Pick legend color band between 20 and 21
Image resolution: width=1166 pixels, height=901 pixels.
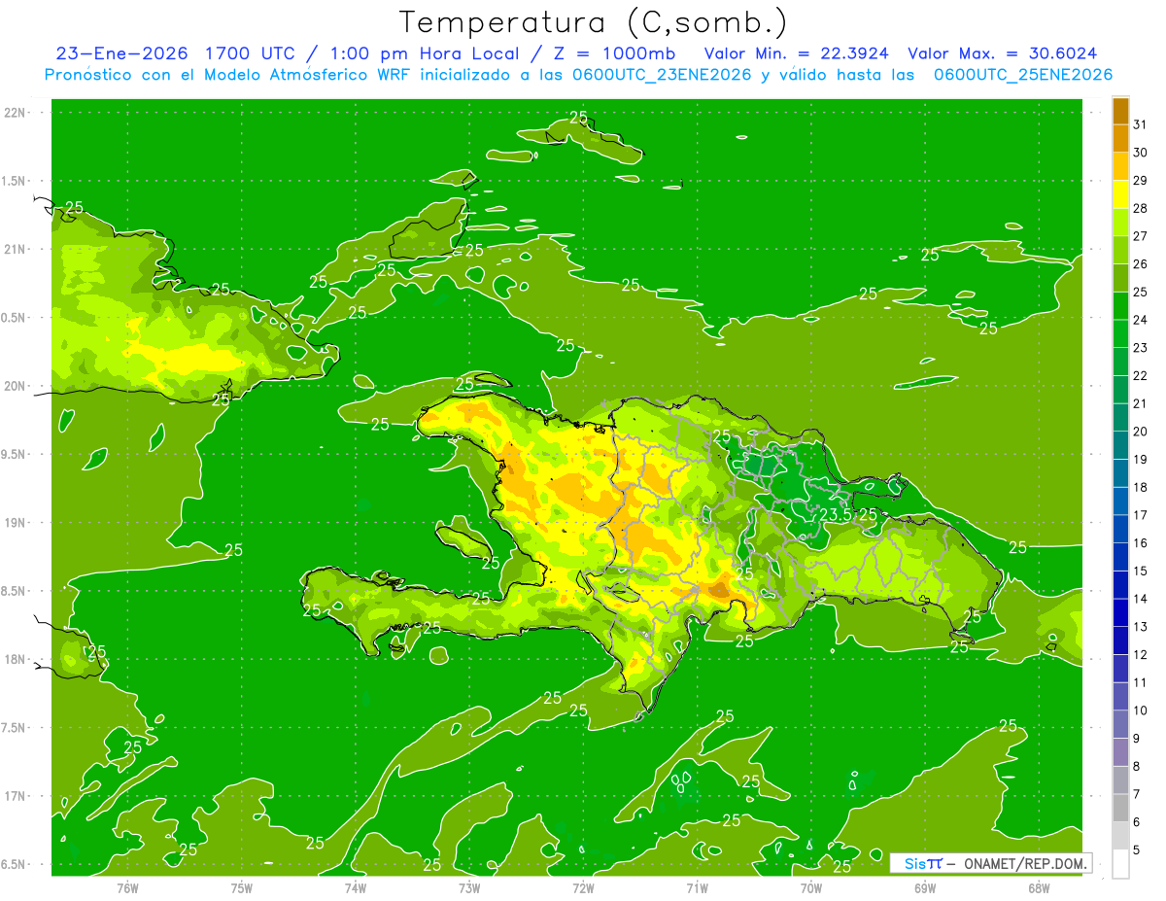click(x=1120, y=418)
